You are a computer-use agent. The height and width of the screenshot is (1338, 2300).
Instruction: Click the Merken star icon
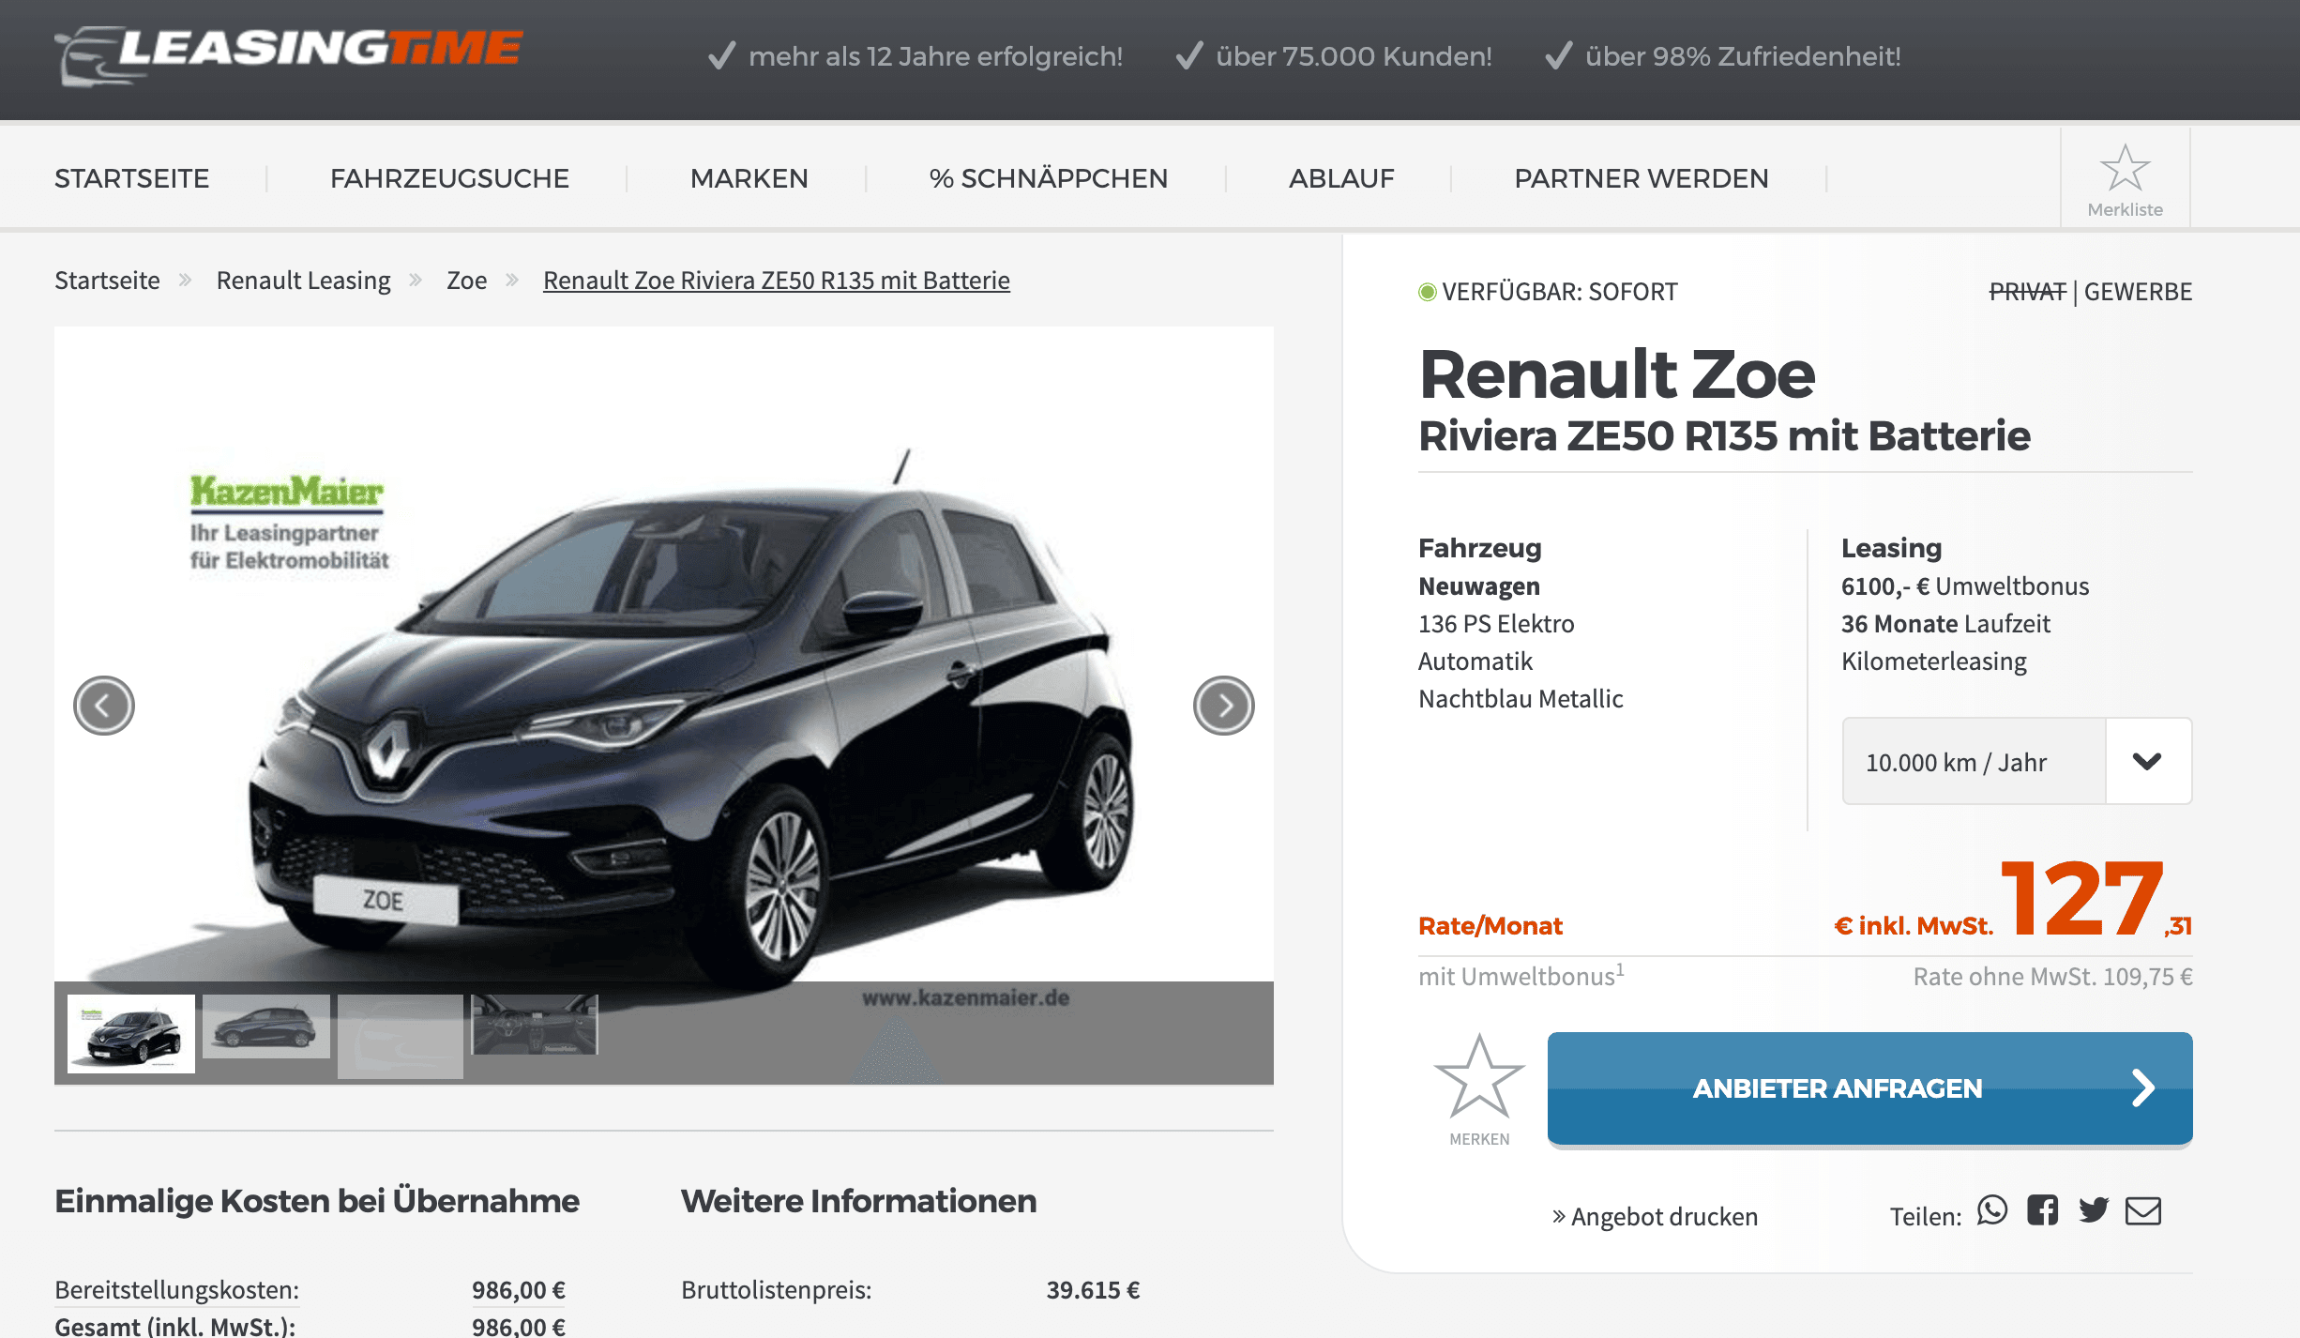[1479, 1076]
